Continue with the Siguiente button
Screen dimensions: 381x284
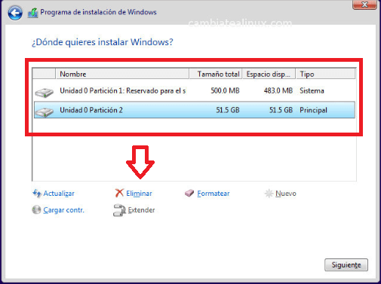point(346,265)
